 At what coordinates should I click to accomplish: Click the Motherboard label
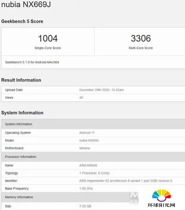tap(14, 148)
